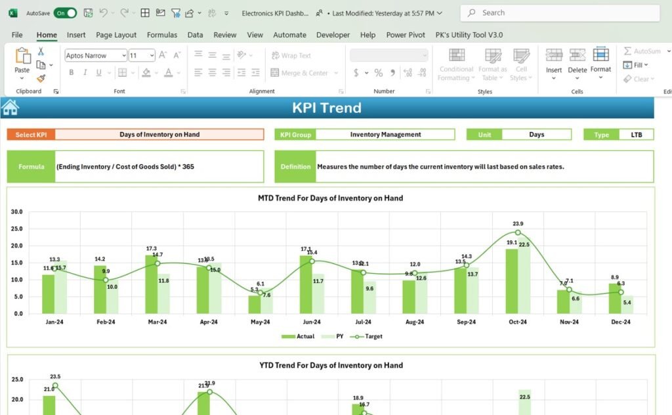
Task: Open the font name dropdown
Action: pyautogui.click(x=124, y=55)
